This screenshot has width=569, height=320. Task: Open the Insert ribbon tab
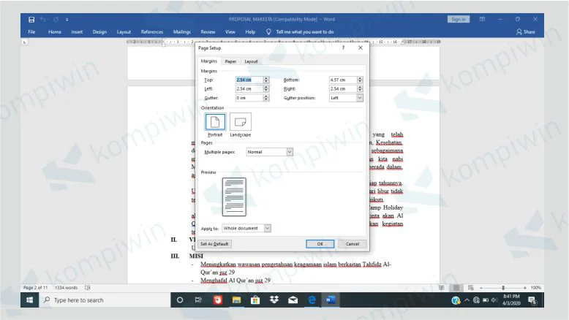77,32
